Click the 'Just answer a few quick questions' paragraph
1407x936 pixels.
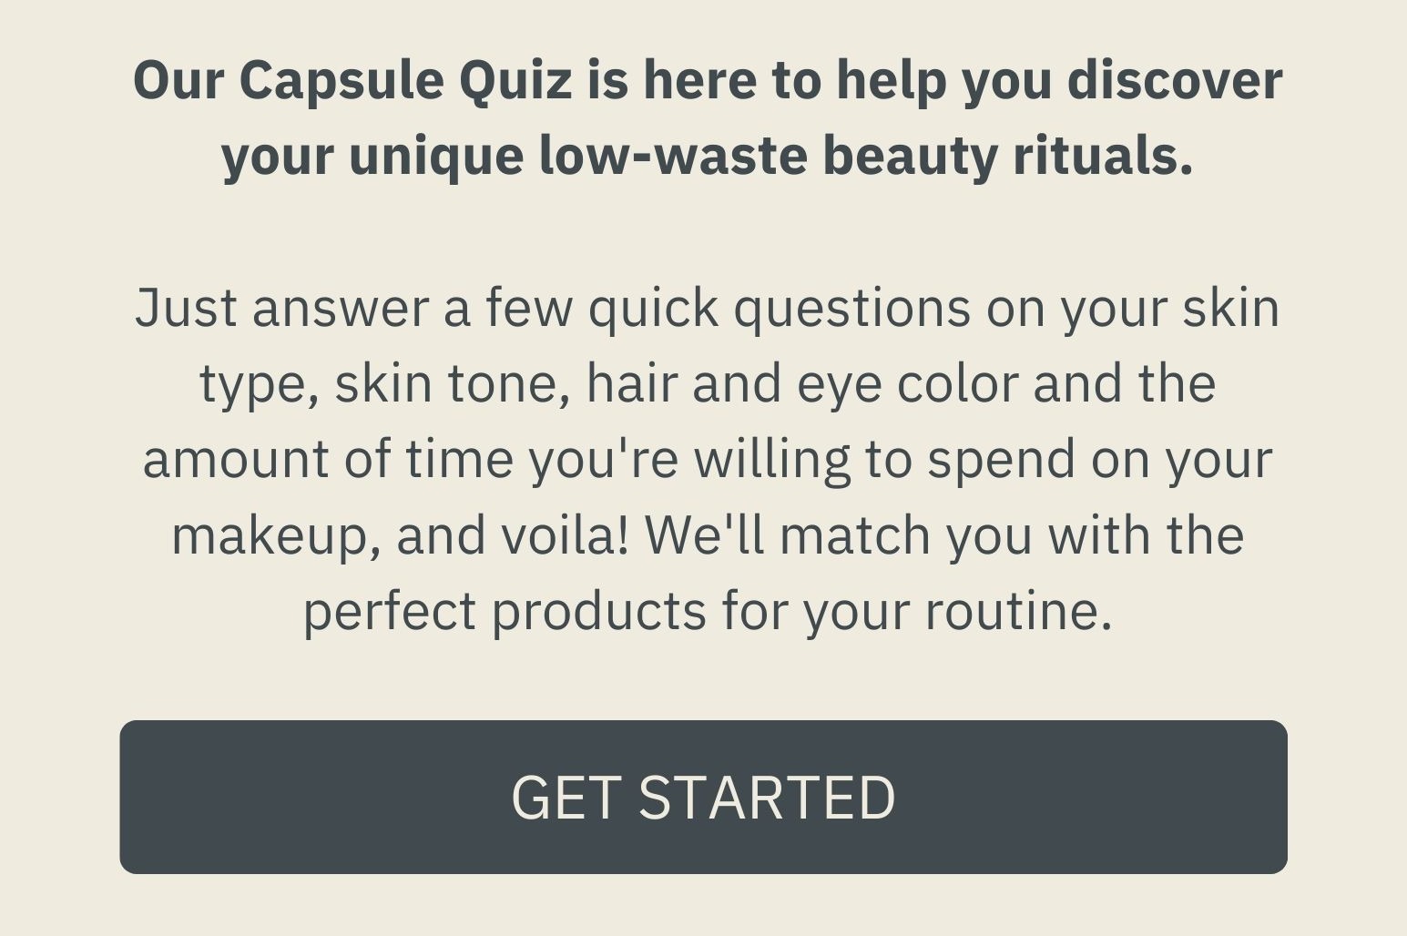[708, 459]
